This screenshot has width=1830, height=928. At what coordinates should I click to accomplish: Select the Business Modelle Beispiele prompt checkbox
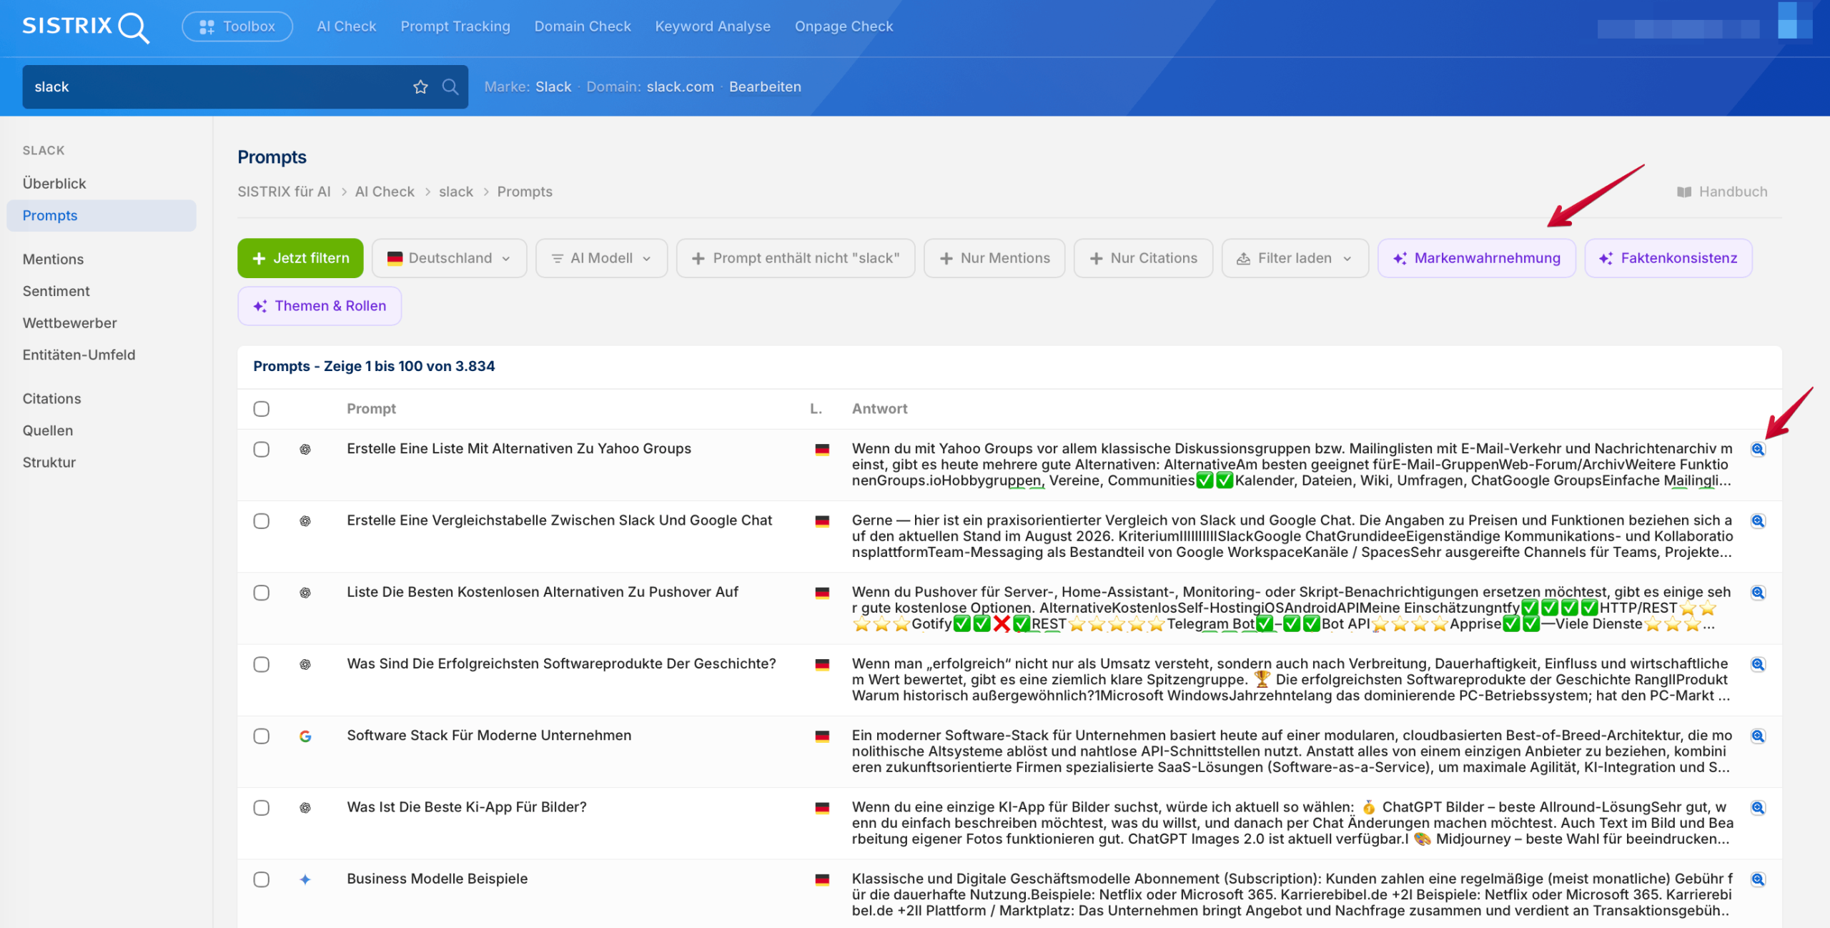pos(262,879)
